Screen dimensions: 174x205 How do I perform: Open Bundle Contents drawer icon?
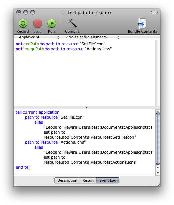coord(142,23)
